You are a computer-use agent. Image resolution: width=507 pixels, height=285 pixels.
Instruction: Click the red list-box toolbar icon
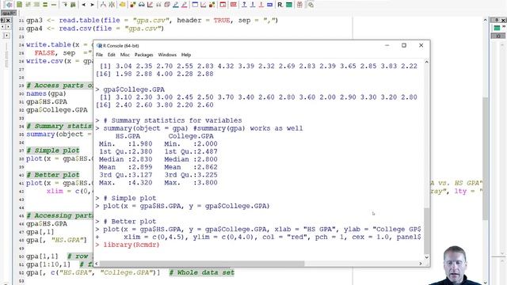coord(233,5)
